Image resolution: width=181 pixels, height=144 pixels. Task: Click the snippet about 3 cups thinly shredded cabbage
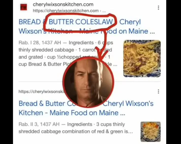pyautogui.click(x=76, y=128)
